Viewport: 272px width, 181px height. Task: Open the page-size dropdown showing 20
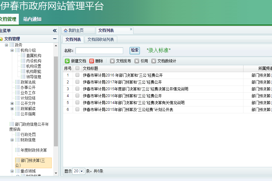81,171
